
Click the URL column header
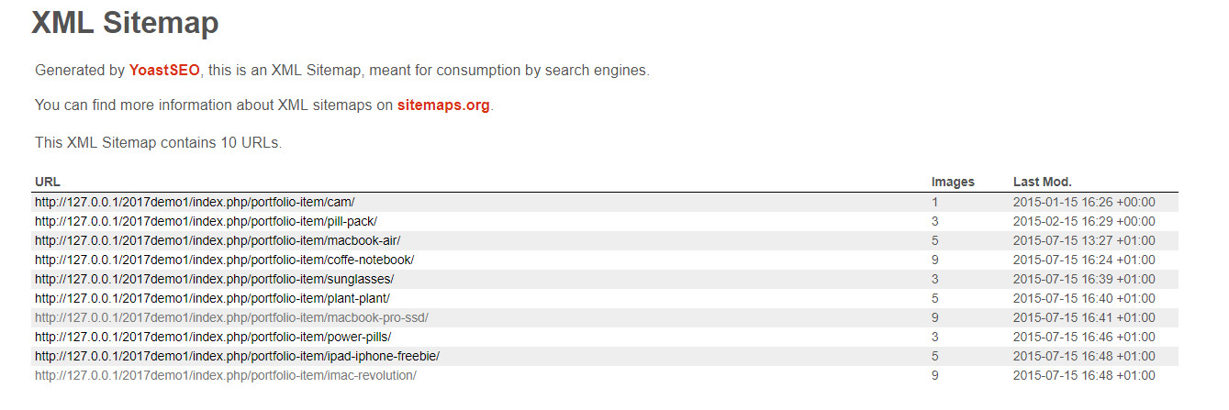[x=48, y=182]
